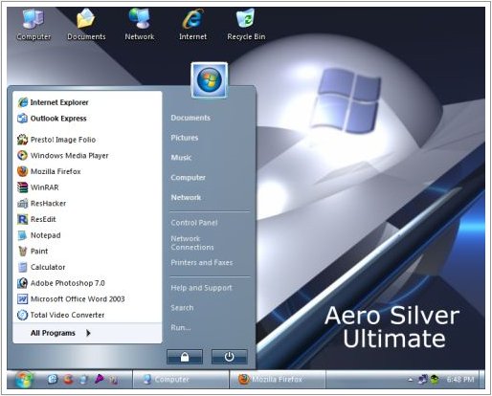Open Documents in Start menu right pane
The width and height of the screenshot is (492, 396).
tap(190, 118)
